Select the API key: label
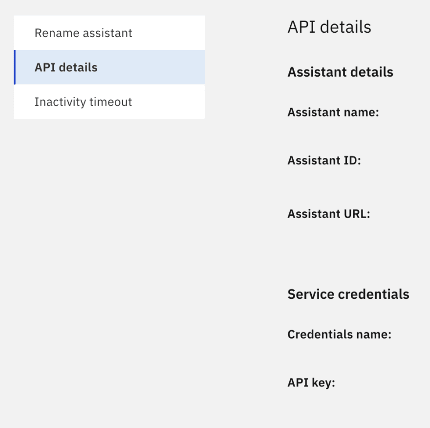The width and height of the screenshot is (430, 428). (x=311, y=383)
